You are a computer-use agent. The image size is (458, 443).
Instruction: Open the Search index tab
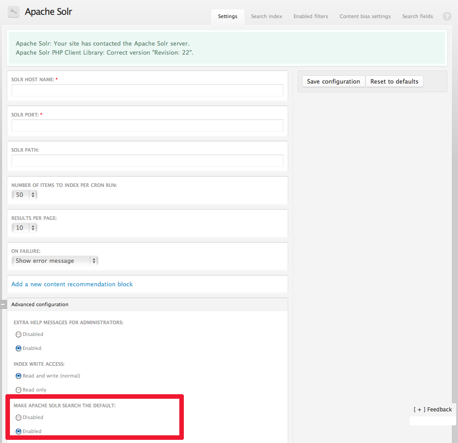266,16
